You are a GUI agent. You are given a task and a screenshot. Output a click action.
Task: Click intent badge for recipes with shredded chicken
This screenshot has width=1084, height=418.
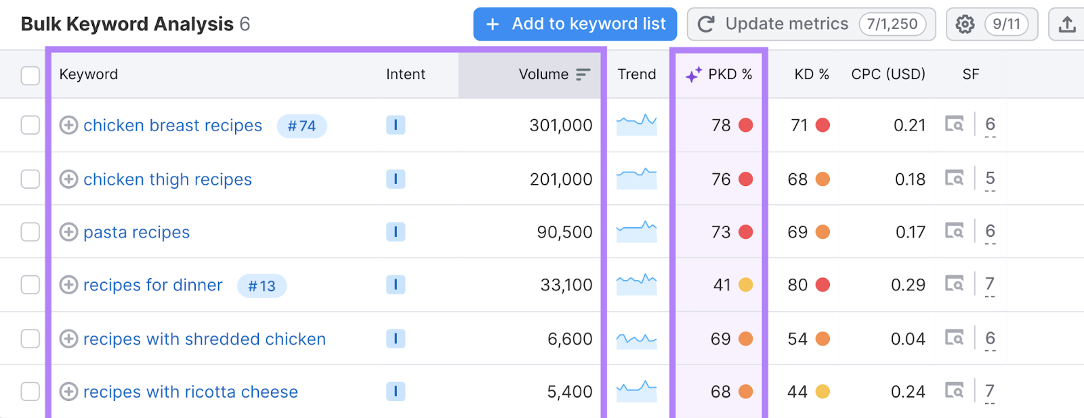pyautogui.click(x=396, y=338)
